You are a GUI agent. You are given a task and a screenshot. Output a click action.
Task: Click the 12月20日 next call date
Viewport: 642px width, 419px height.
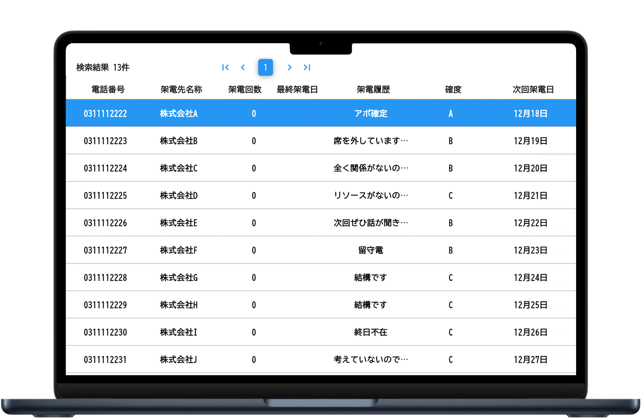[x=530, y=169]
